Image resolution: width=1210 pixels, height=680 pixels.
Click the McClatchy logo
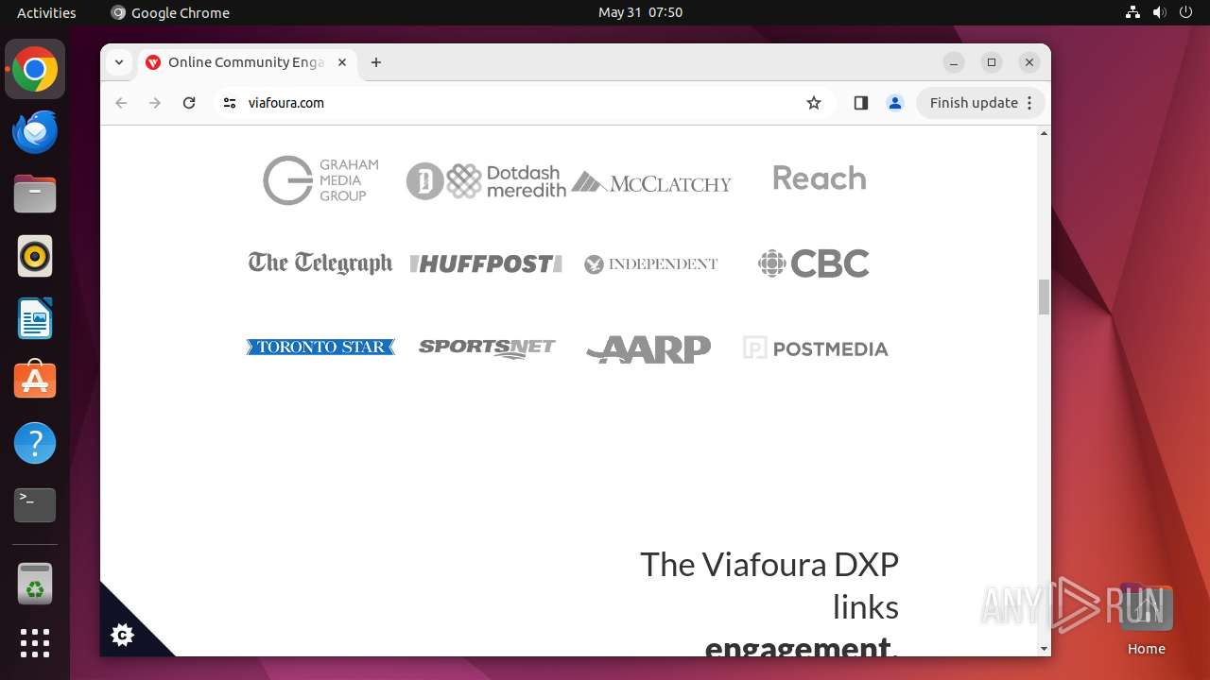(x=651, y=182)
